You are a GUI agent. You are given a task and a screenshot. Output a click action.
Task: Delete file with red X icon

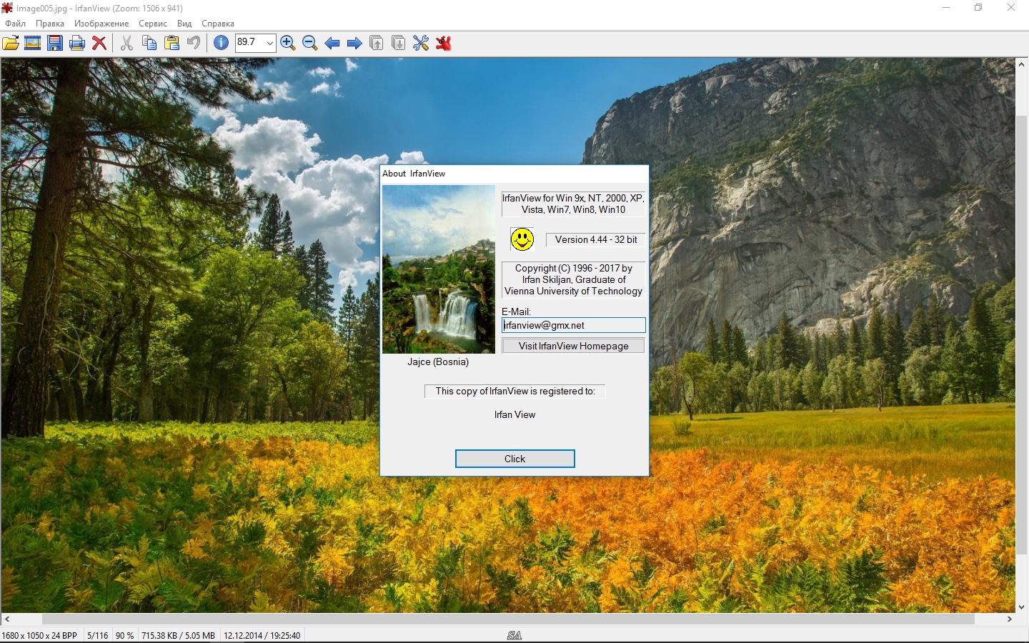tap(99, 43)
